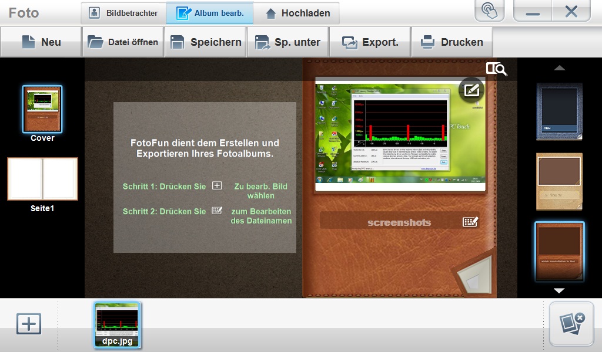602x352 pixels.
Task: Click the FotoFun instructions panel
Action: point(205,177)
